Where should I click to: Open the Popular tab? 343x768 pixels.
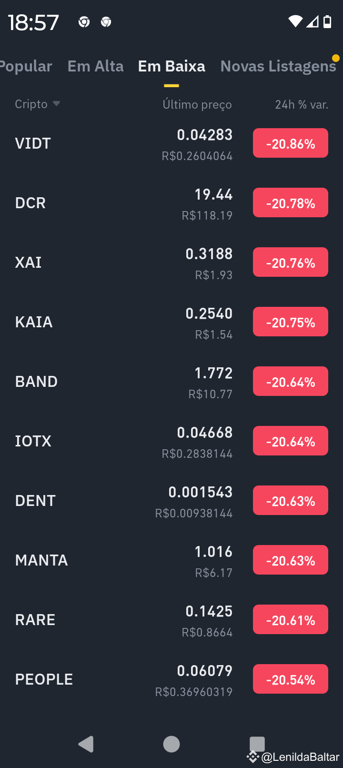(x=26, y=66)
